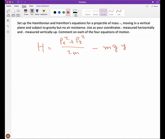Click the Insert Space tool
Screen dimensions: 165x139
18,13
